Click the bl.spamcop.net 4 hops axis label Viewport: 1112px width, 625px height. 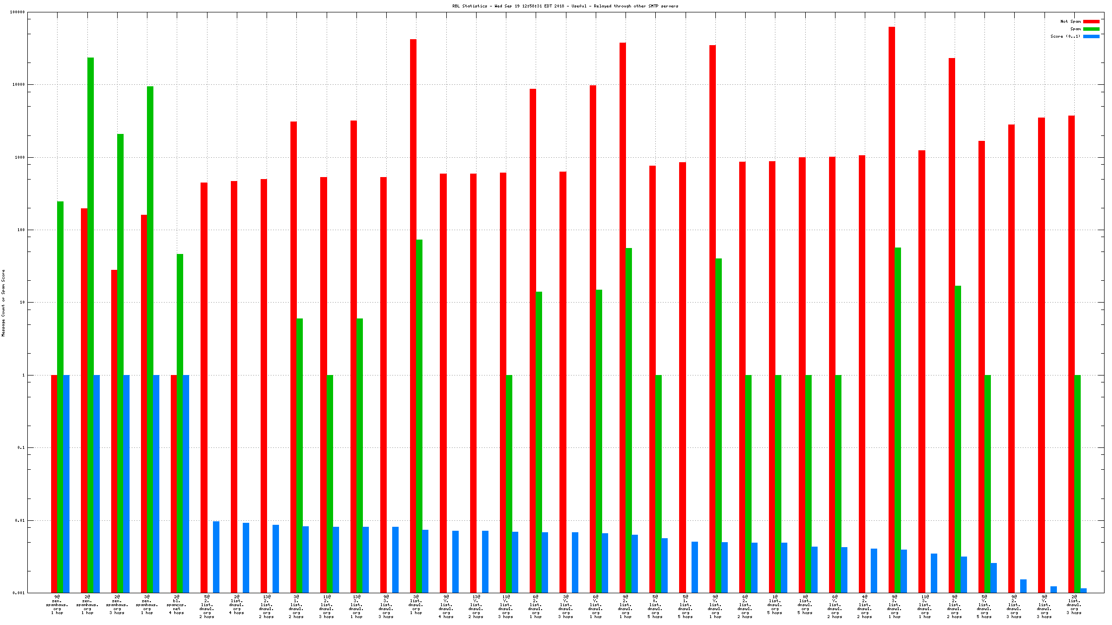pyautogui.click(x=177, y=604)
